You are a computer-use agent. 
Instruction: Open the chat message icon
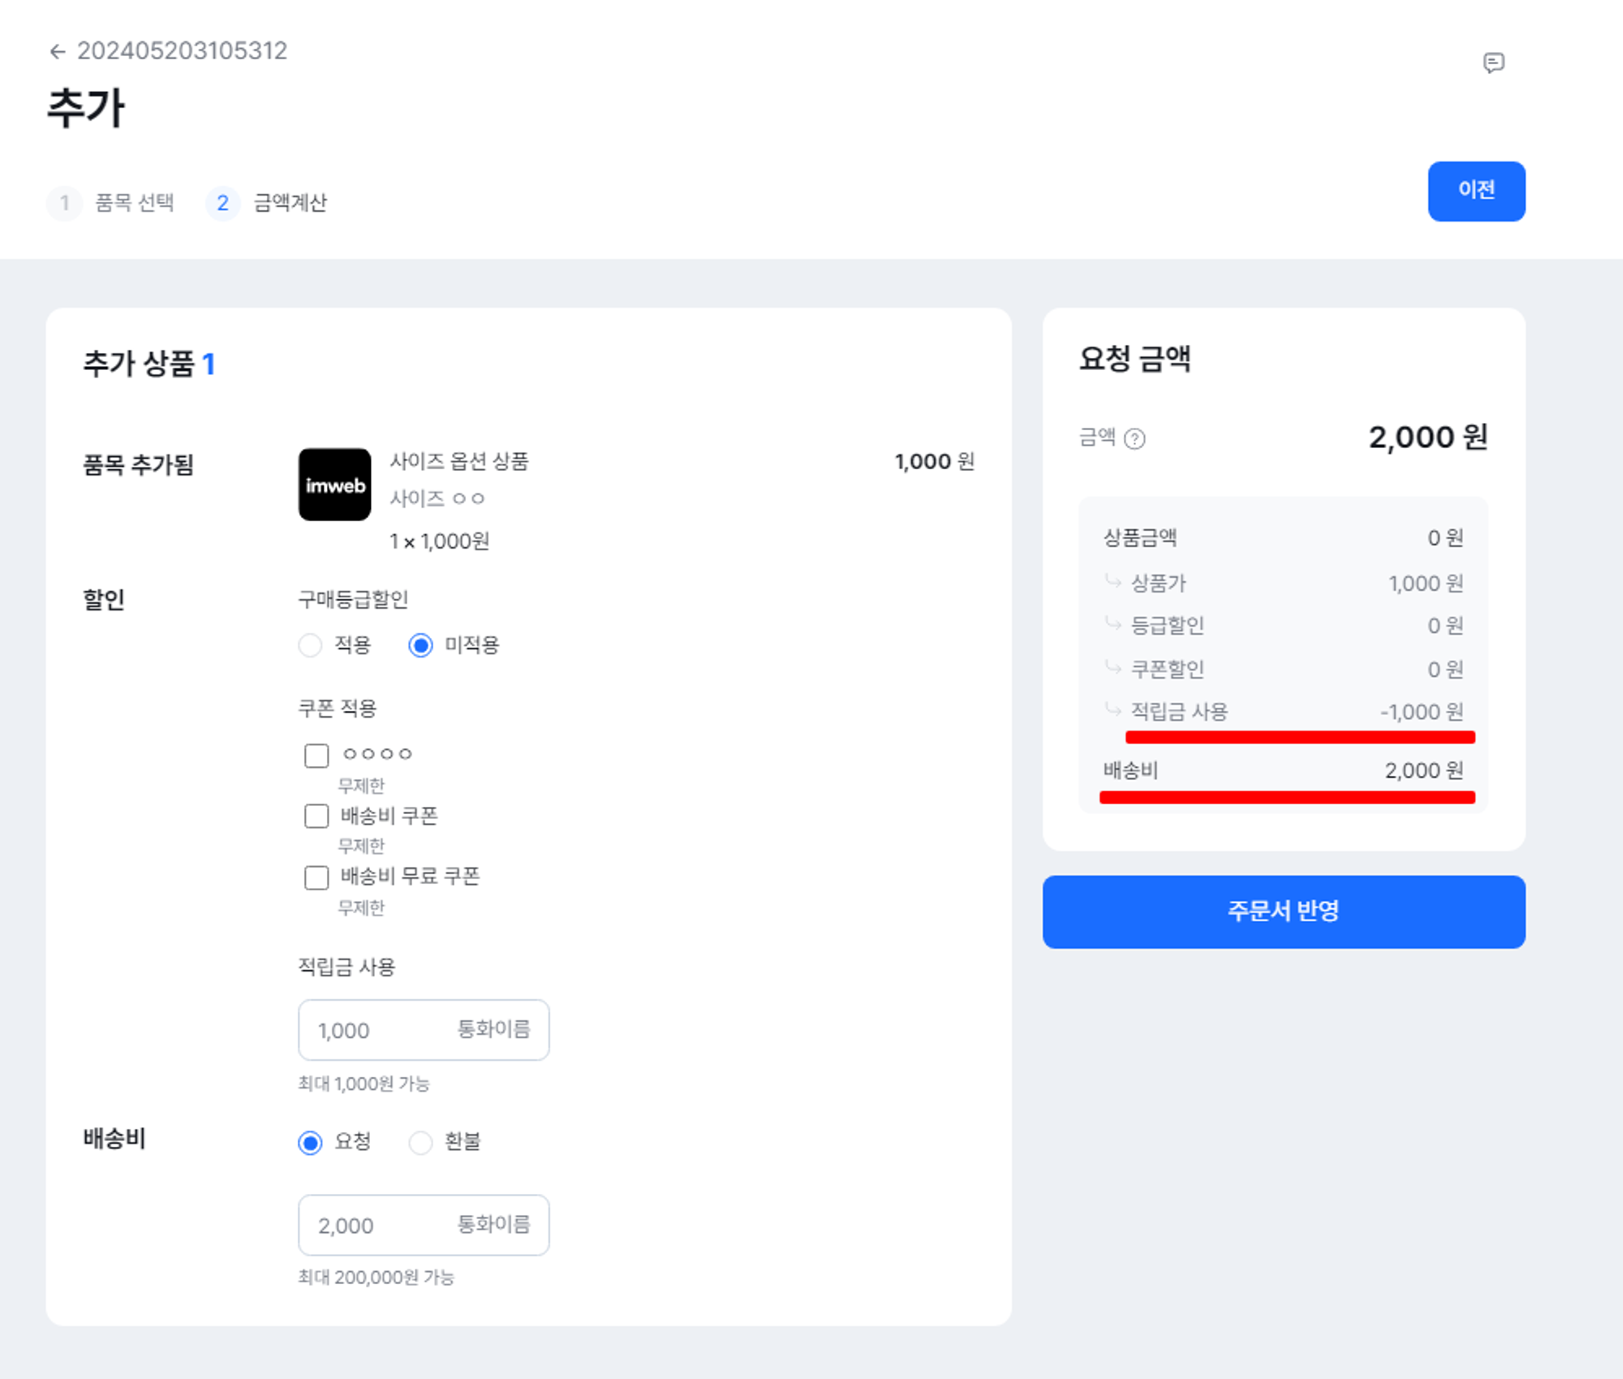click(1493, 62)
